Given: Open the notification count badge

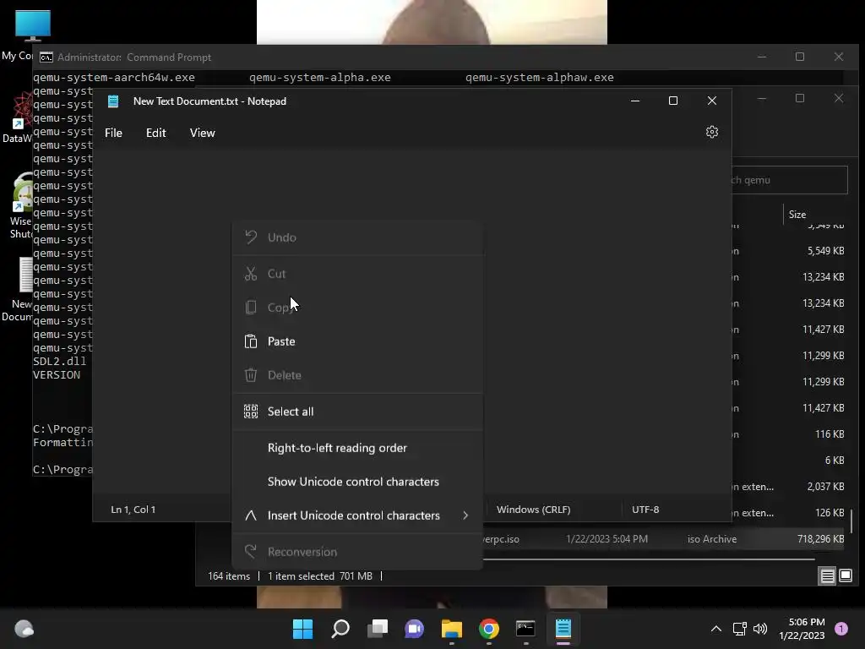Looking at the screenshot, I should 841,629.
